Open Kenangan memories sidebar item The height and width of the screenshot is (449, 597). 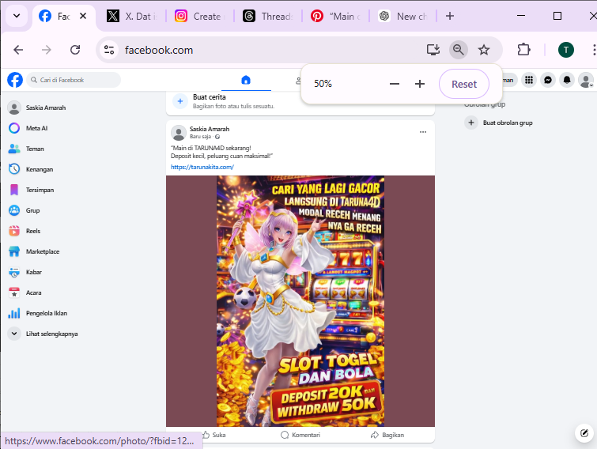40,169
